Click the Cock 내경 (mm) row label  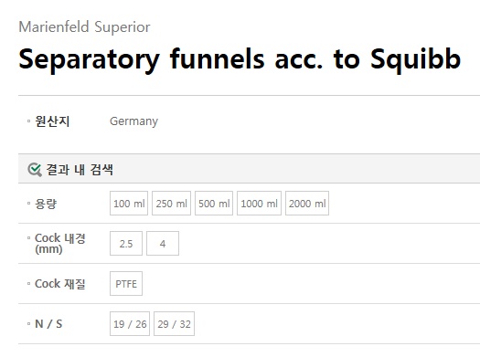pyautogui.click(x=60, y=243)
